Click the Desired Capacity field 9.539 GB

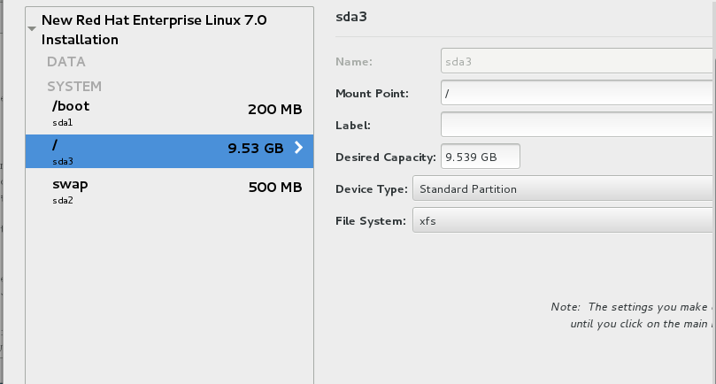click(480, 157)
